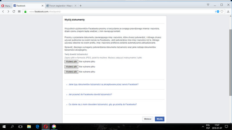Open Windows search magnifier icon

(12, 127)
